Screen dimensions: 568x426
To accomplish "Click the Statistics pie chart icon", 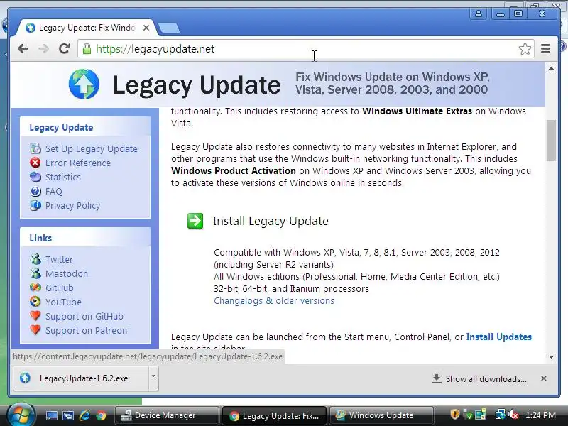I will (35, 177).
